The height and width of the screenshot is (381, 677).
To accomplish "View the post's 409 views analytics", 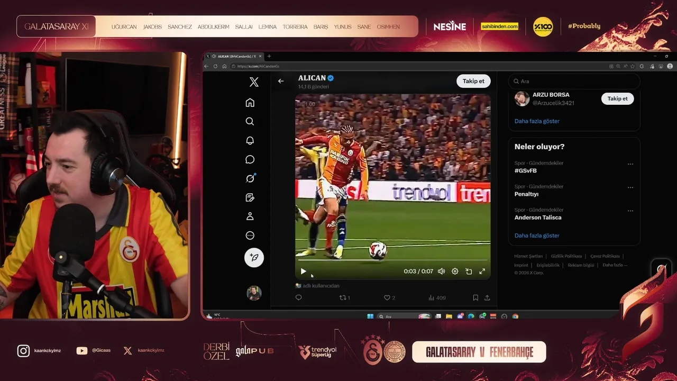I will click(437, 298).
